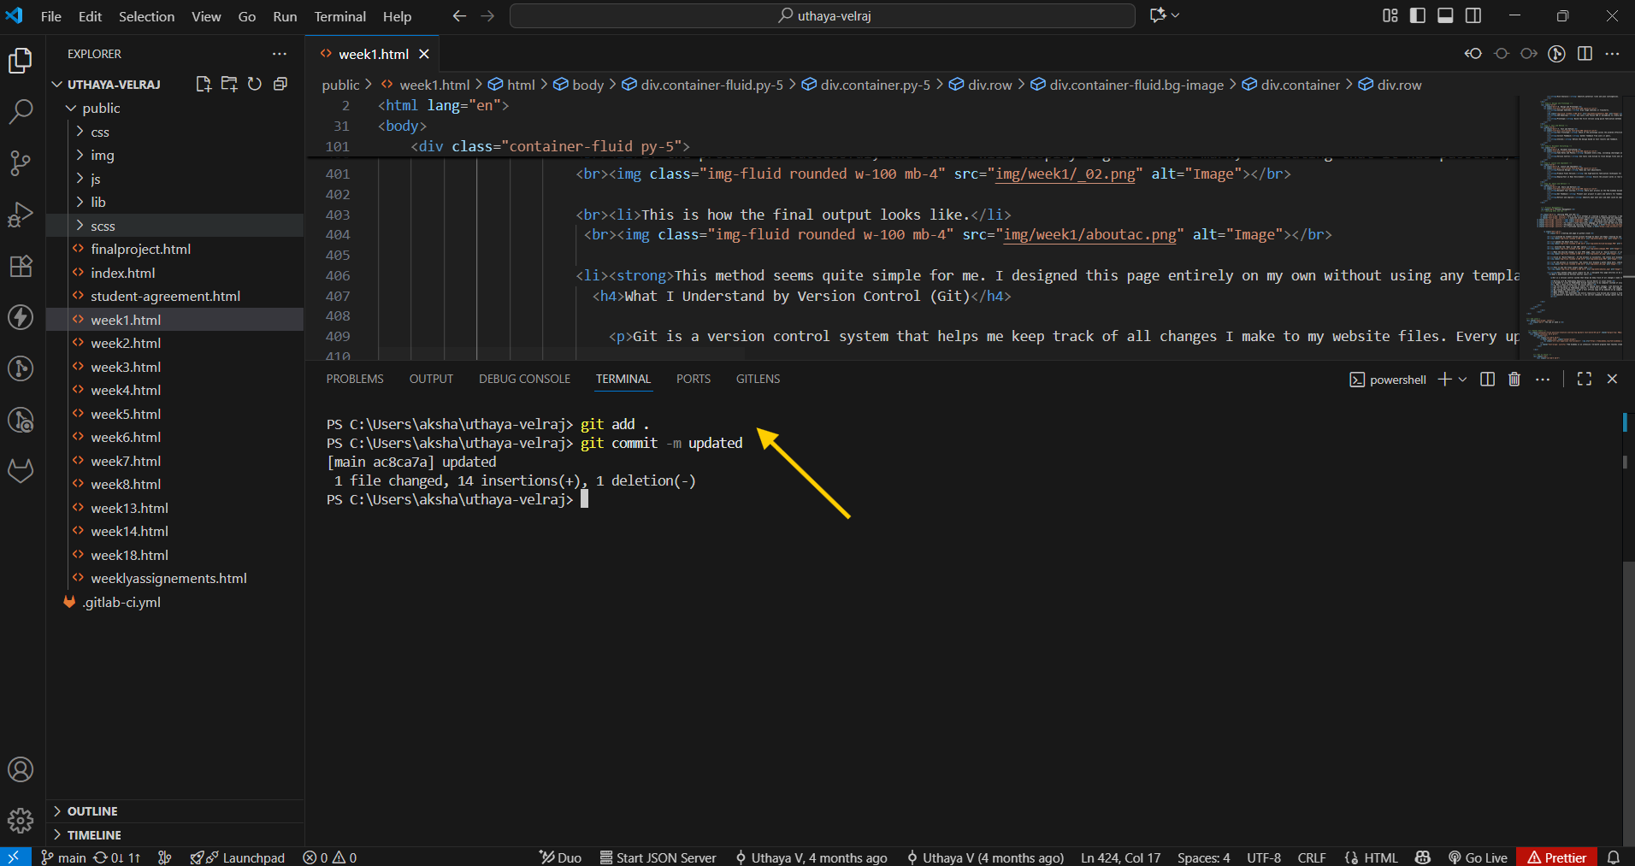
Task: Close the week1.html editor tab
Action: tap(424, 54)
